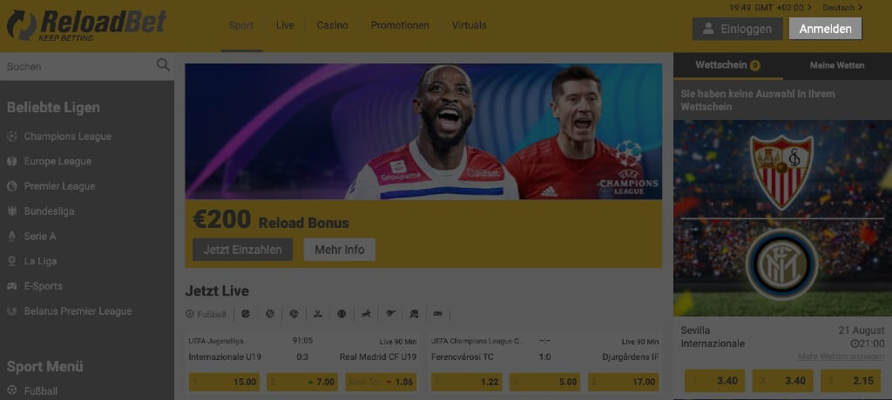Select the last icon in Jetzt Live sports row
Image resolution: width=892 pixels, height=400 pixels.
coord(437,314)
